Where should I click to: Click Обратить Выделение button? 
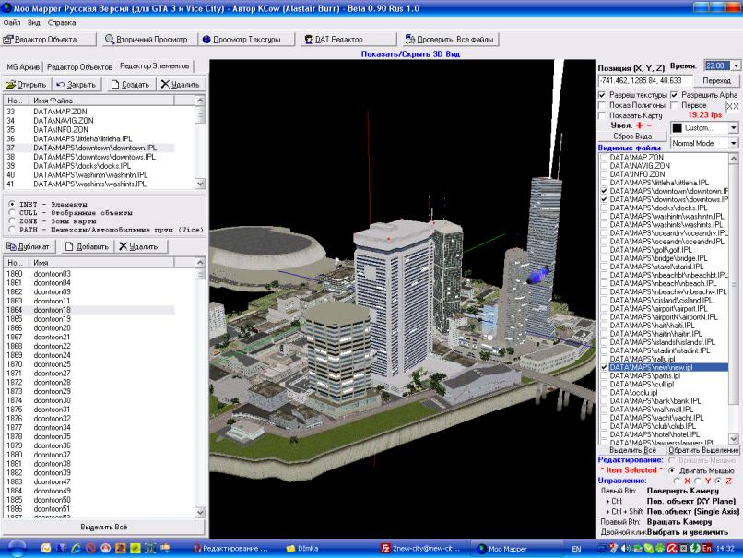tap(703, 450)
